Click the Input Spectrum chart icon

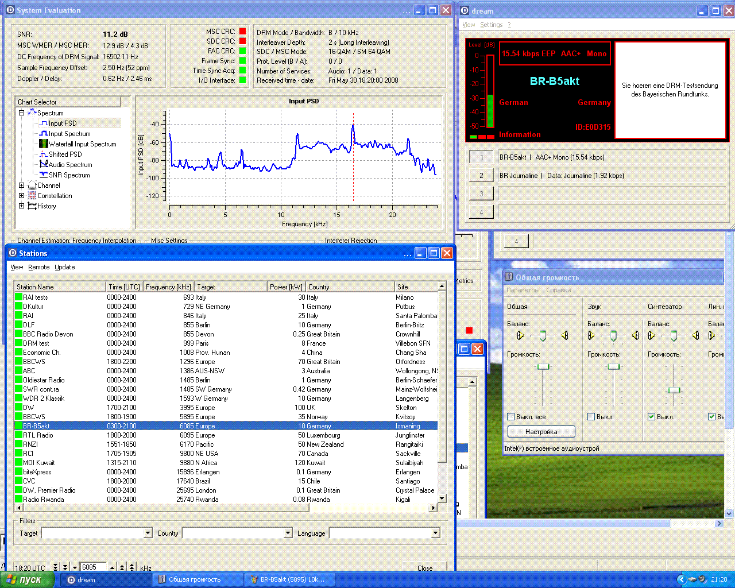tap(44, 134)
